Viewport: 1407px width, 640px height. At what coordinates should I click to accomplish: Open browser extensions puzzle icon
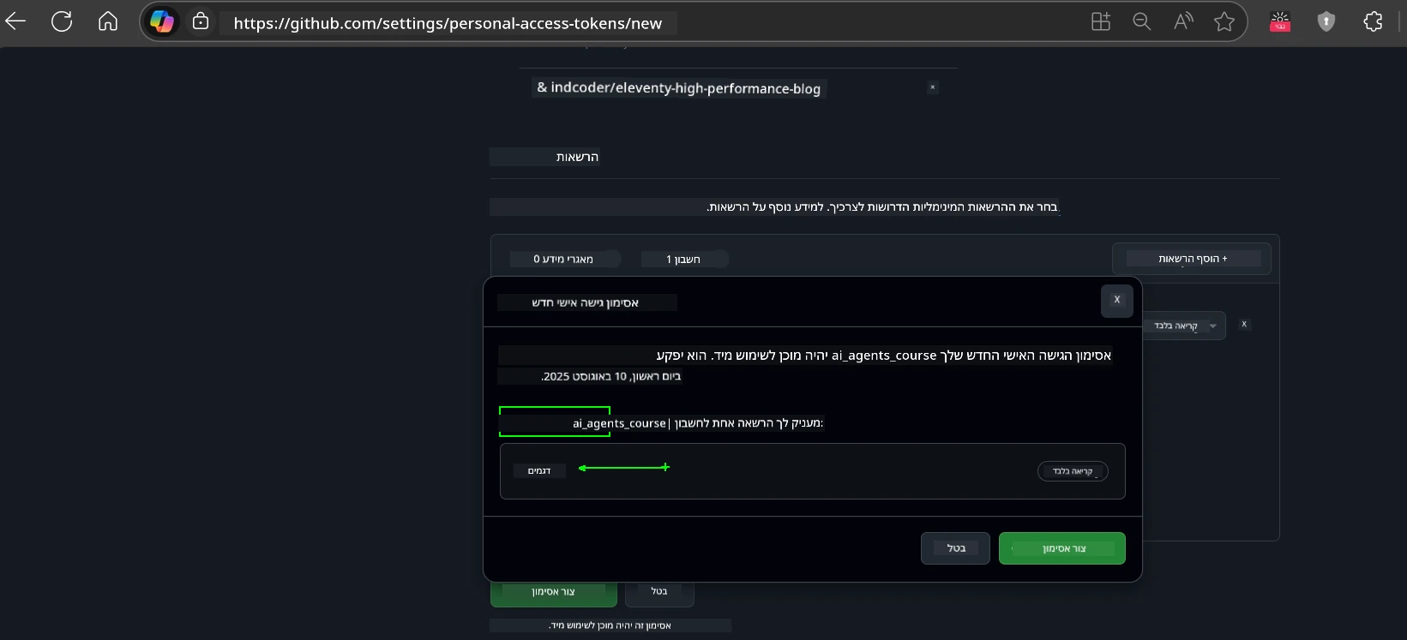pos(1373,22)
